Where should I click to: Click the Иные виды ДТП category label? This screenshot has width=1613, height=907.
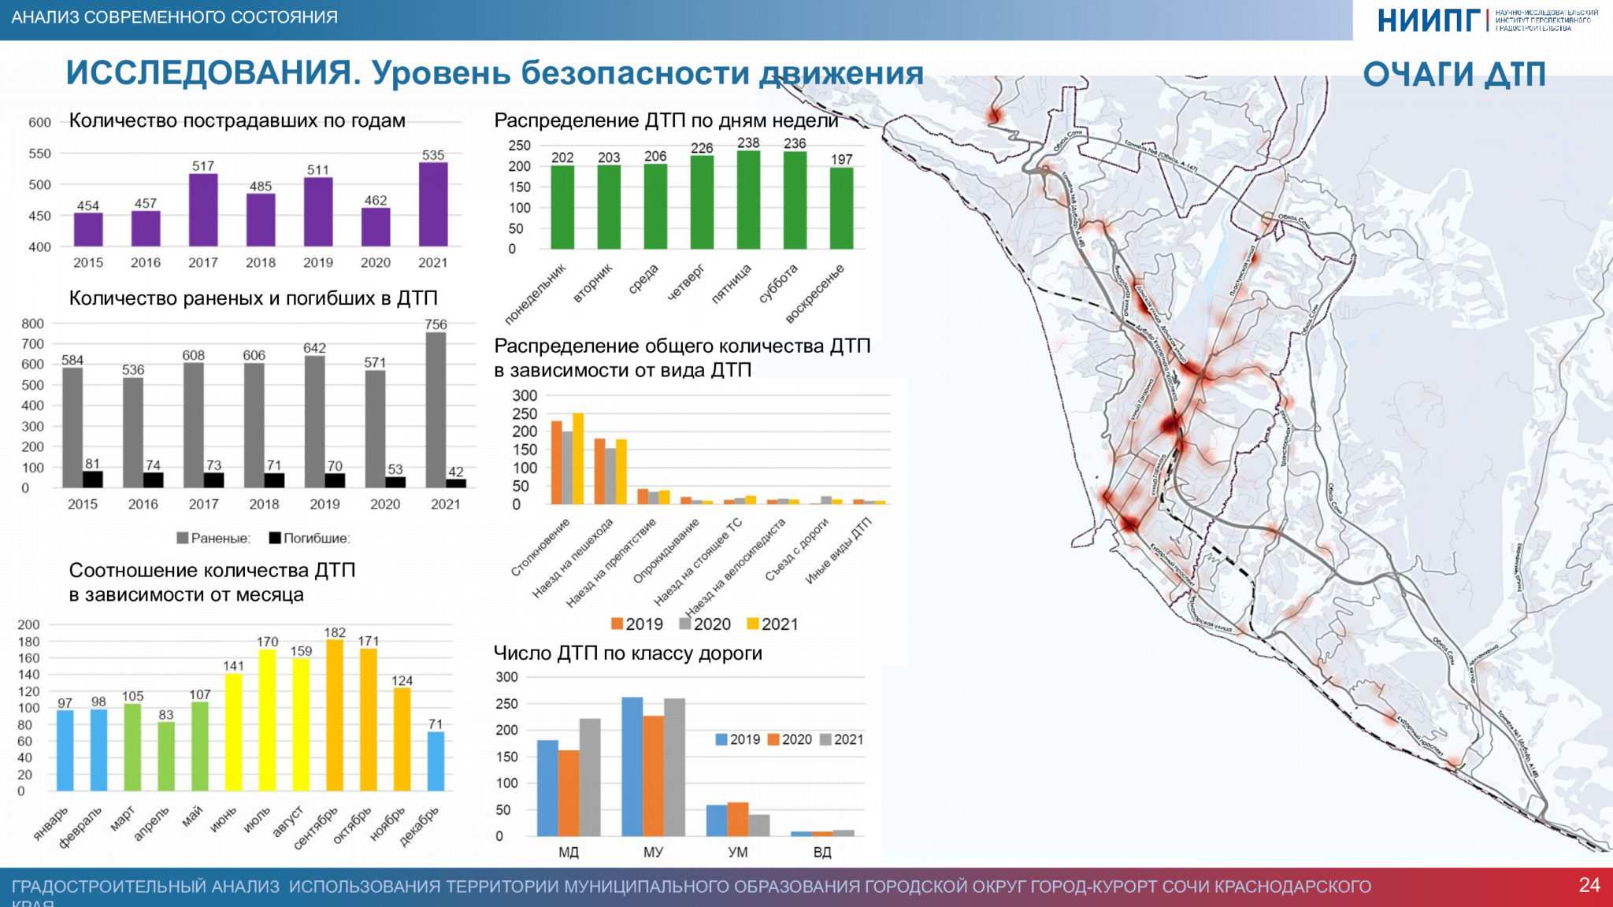839,550
